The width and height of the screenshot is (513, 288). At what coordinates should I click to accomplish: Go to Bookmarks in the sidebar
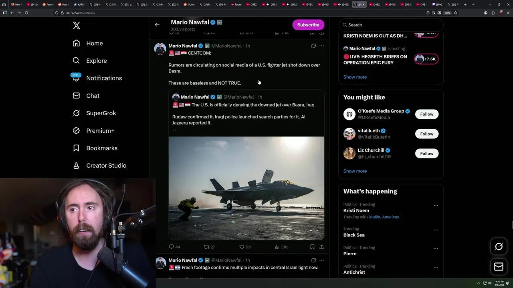tap(101, 148)
